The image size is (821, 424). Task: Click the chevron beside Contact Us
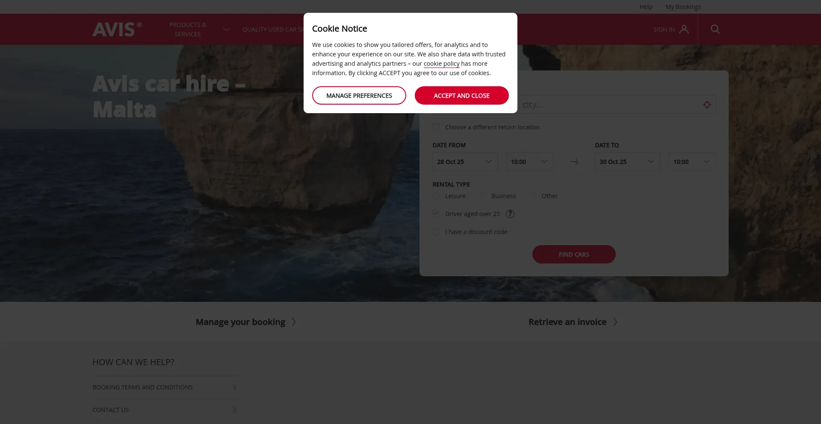click(235, 410)
